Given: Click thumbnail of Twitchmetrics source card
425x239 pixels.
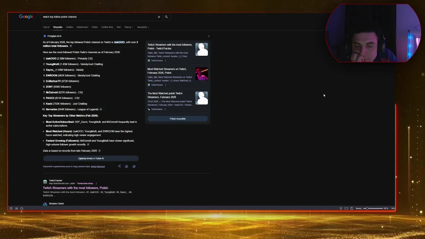Looking at the screenshot, I should [202, 98].
